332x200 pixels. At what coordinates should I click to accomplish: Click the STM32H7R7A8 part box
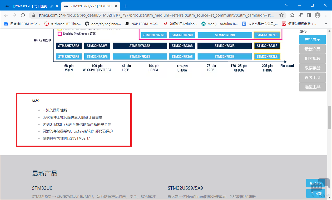[182, 35]
